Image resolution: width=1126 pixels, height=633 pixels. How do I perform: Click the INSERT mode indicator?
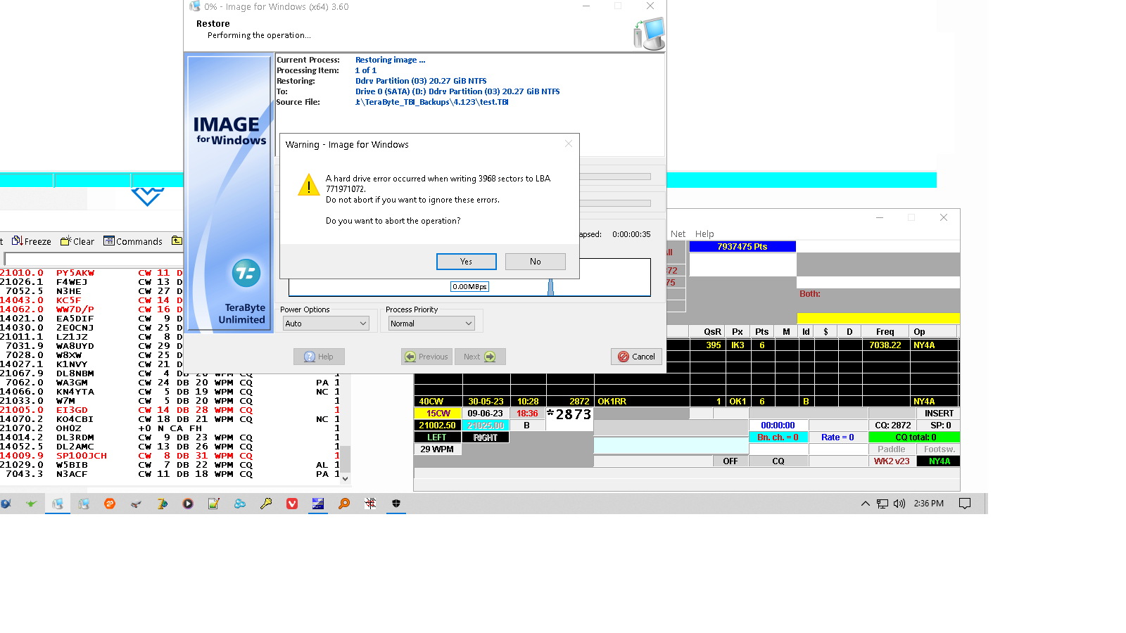tap(939, 414)
